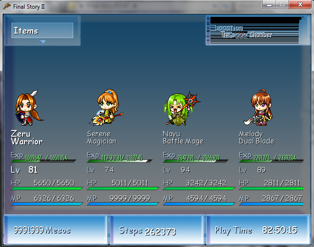Click the name text 'Serene'
The image size is (314, 247).
pos(99,133)
